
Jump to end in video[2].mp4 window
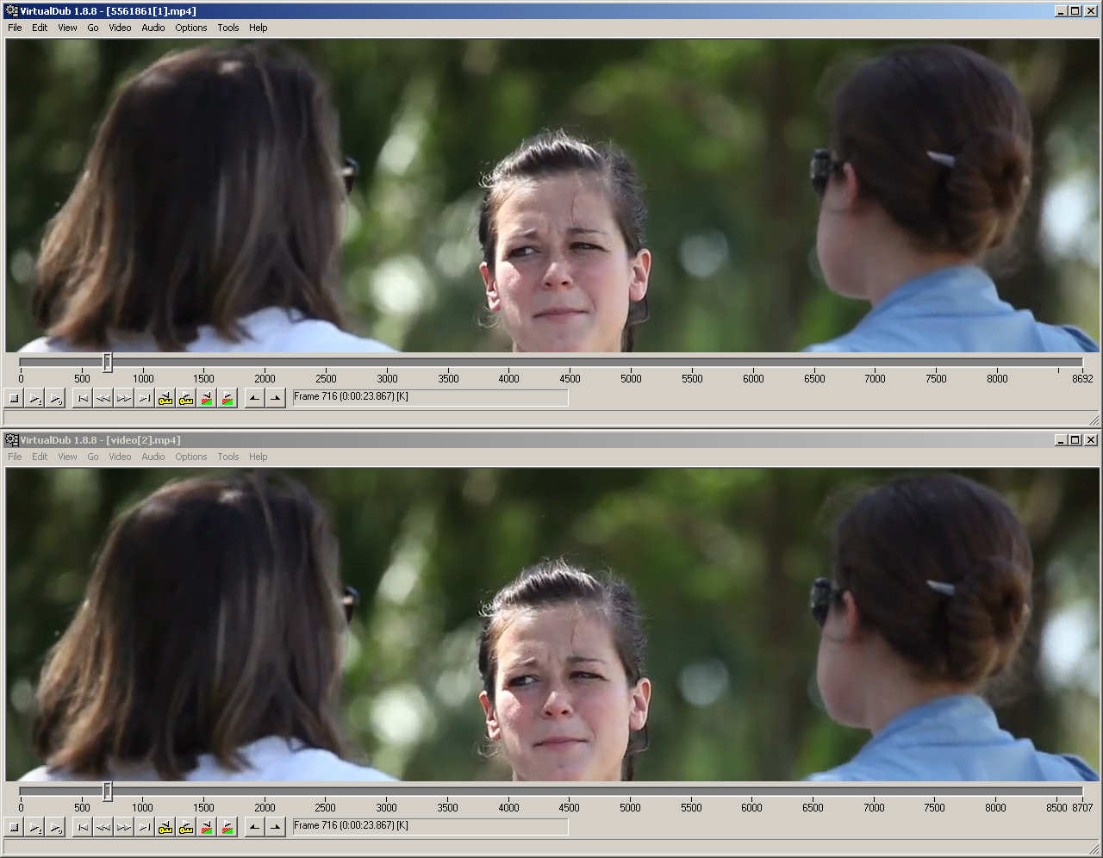[145, 827]
